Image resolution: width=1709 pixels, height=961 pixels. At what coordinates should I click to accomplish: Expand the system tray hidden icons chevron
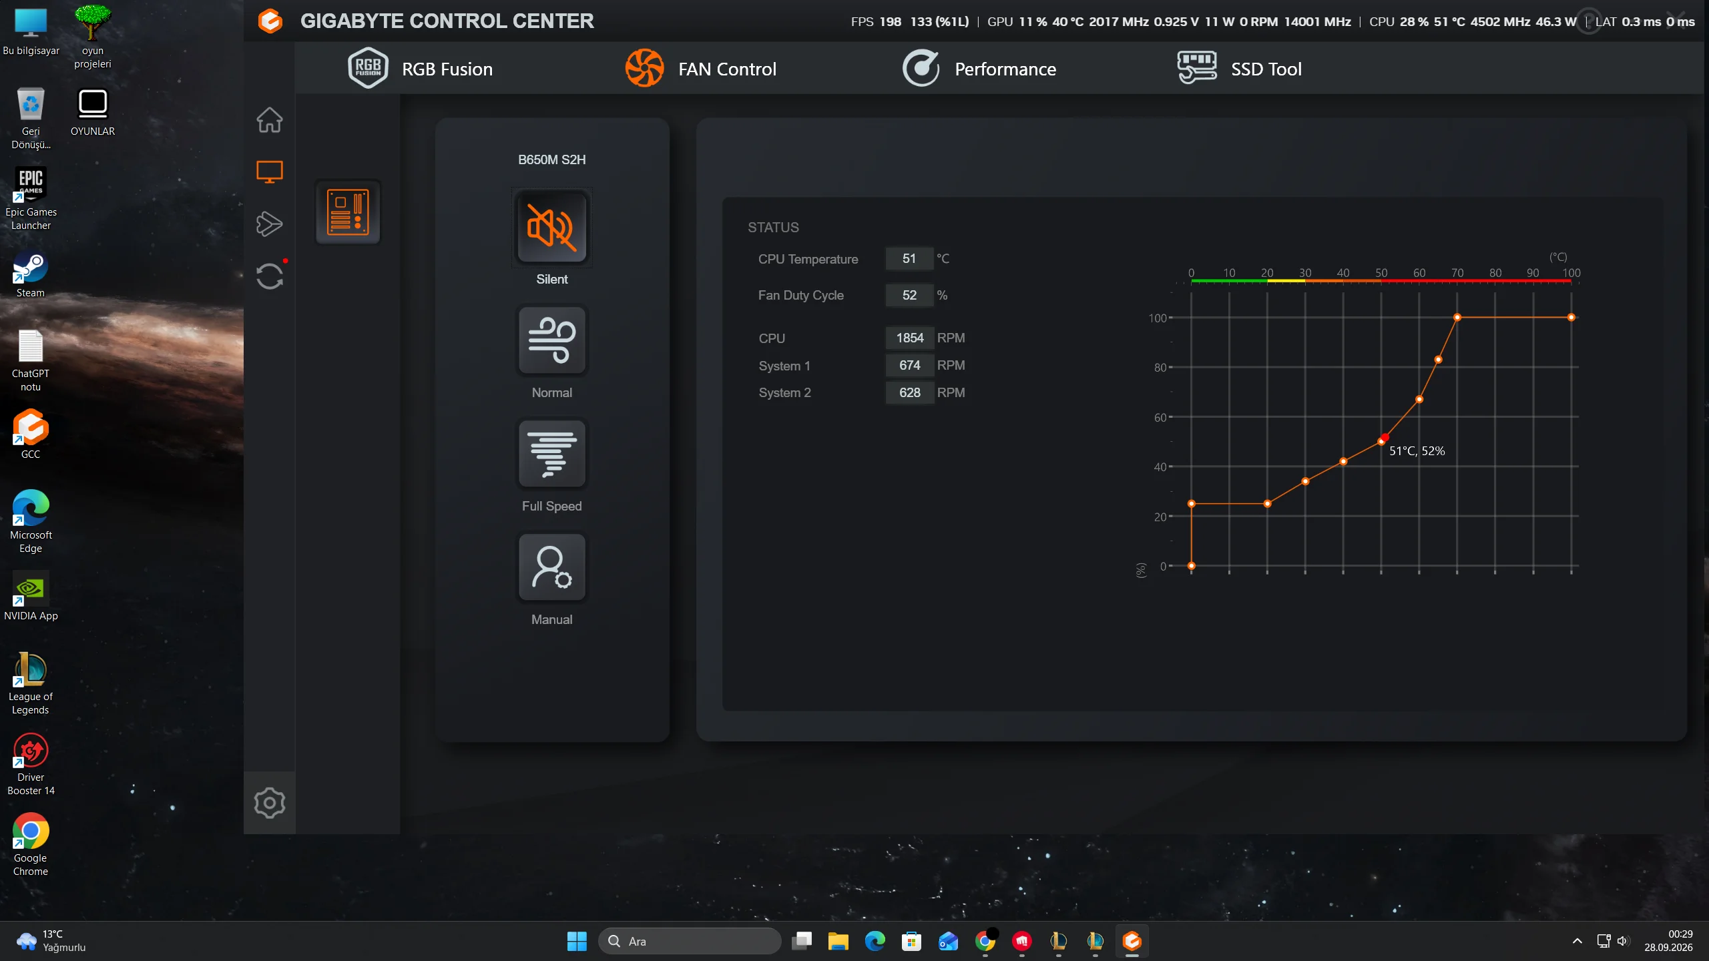[x=1577, y=941]
